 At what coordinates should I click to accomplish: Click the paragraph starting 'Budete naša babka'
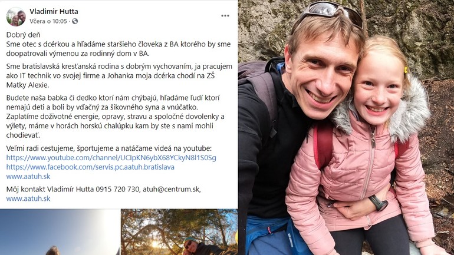(115, 117)
